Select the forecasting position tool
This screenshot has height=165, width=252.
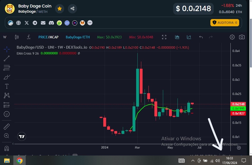pos(7,105)
